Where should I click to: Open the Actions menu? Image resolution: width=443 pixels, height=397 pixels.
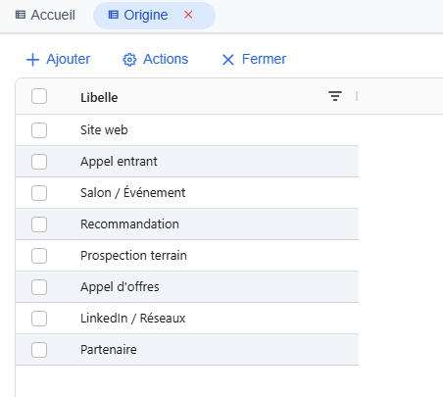155,59
